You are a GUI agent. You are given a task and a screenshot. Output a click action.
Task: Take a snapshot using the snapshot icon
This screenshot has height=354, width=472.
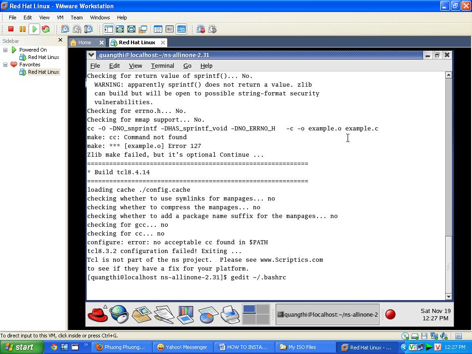[x=65, y=29]
